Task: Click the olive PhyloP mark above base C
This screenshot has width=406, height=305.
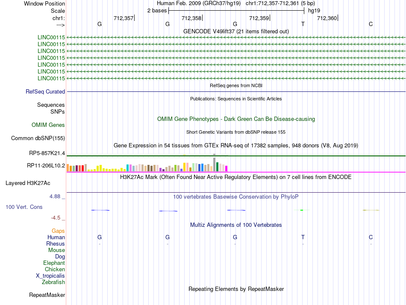Action: point(371,210)
